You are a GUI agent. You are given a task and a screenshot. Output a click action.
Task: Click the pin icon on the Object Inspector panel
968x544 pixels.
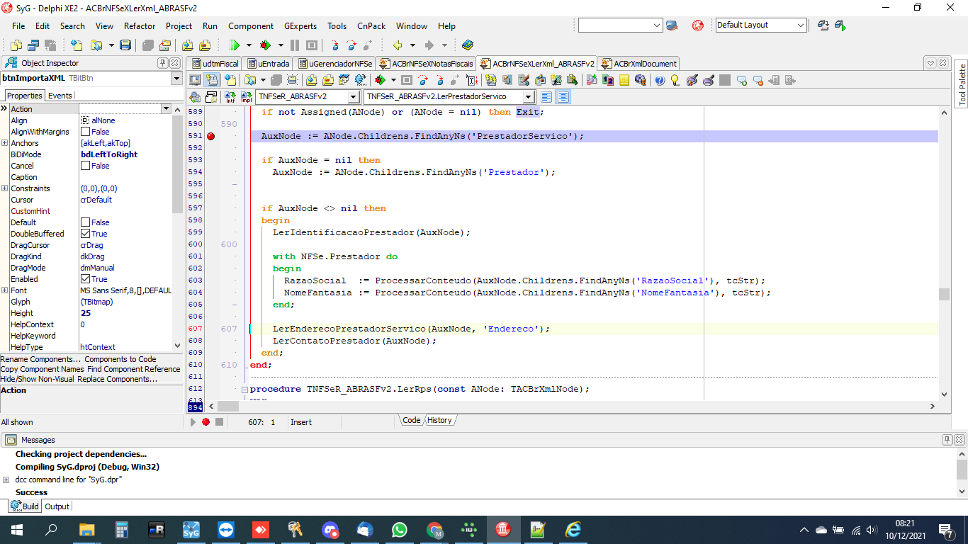[163, 63]
